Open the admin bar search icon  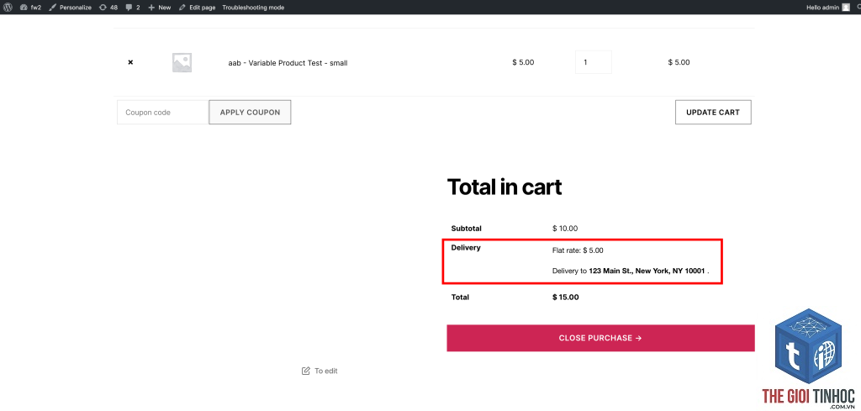[x=858, y=8]
